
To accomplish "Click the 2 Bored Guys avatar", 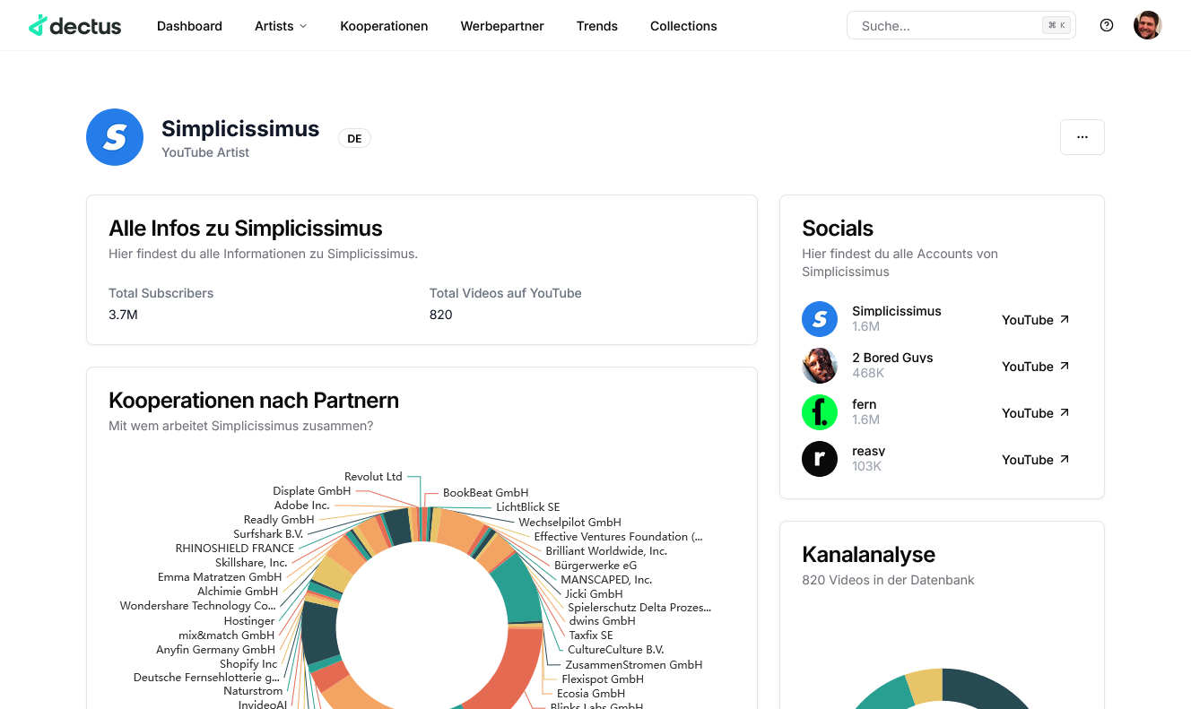I will (819, 366).
